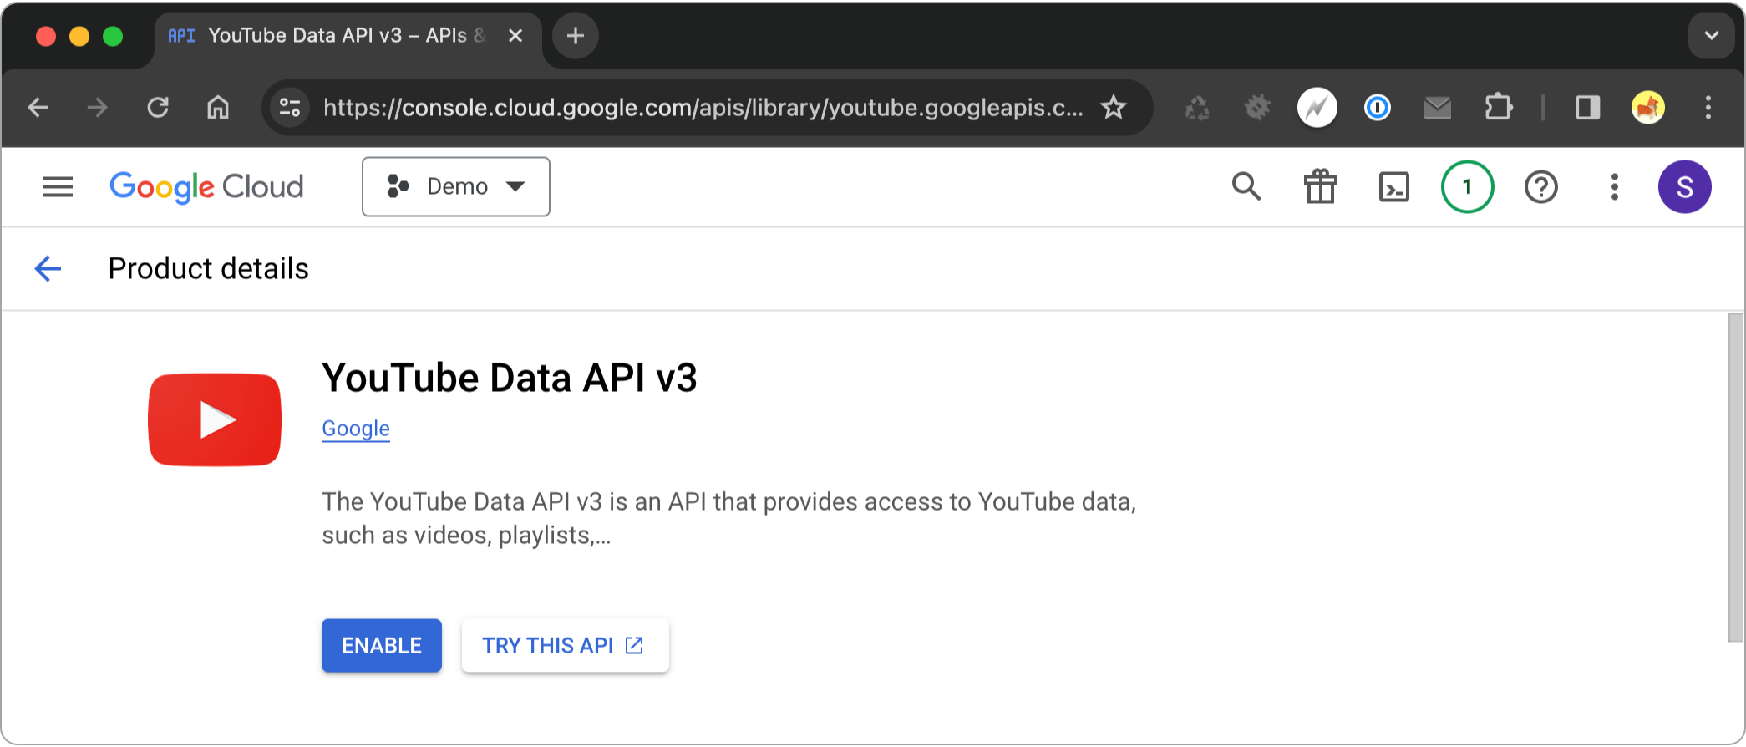Image resolution: width=1746 pixels, height=747 pixels.
Task: Open the Demo project selector dropdown
Action: [456, 186]
